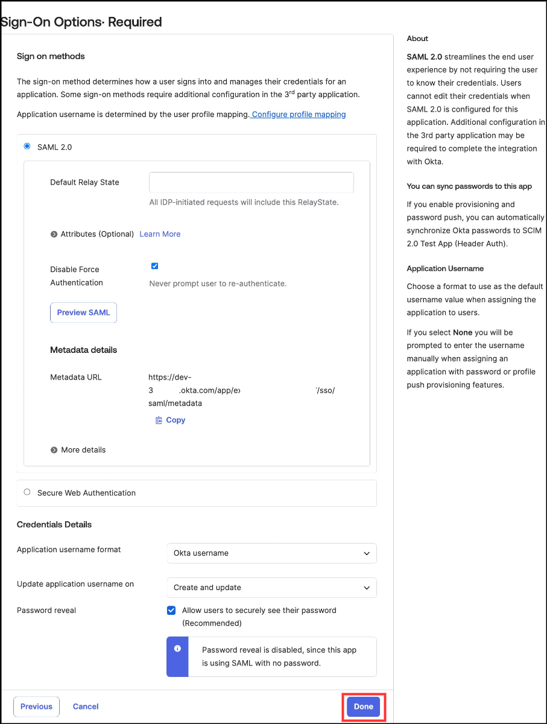Click the password reveal disabled message
Viewport: 547px width, 724px height.
tap(279, 656)
